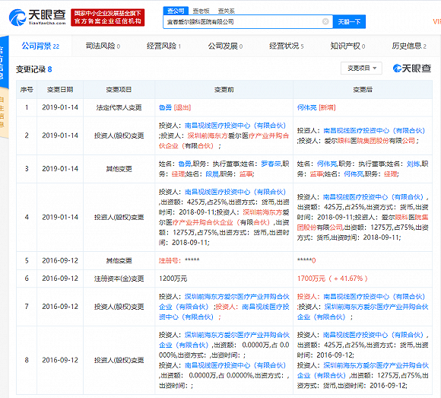Image resolution: width=441 pixels, height=398 pixels.
Task: Open 南昌视线医疗投资中心 link in row 2 变更前
Action: [x=235, y=126]
